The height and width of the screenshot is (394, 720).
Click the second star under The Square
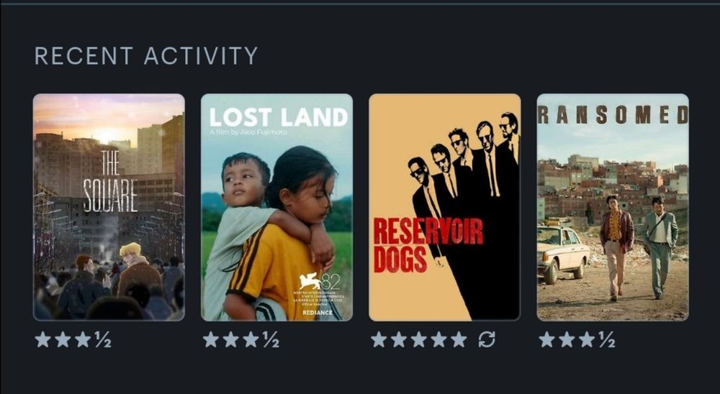pos(63,339)
